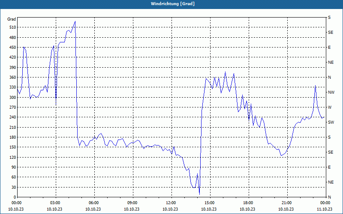343x214 pixels.
Task: Select the 11.10.23 date label
Action: click(x=325, y=209)
